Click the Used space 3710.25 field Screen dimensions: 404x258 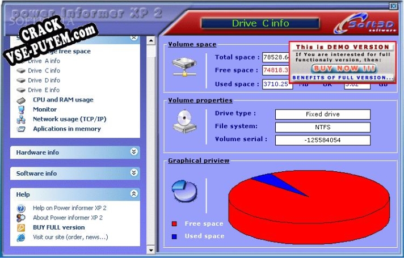point(277,84)
